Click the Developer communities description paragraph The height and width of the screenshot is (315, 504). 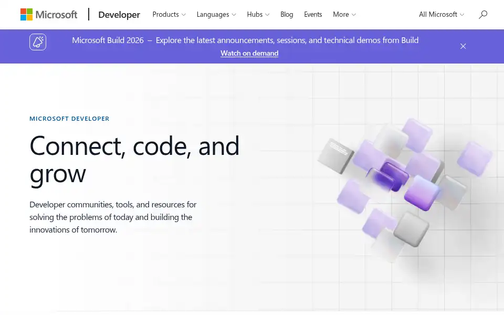point(113,217)
